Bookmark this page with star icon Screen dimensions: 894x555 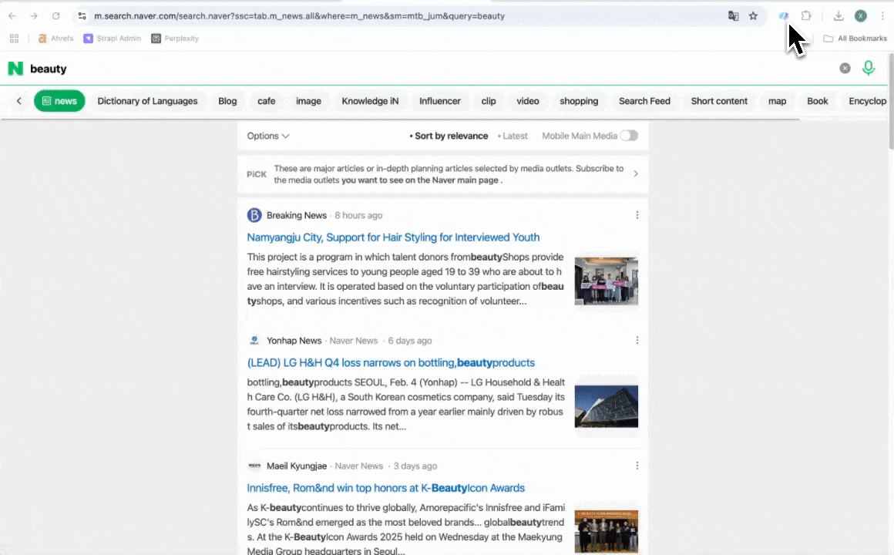pyautogui.click(x=753, y=15)
